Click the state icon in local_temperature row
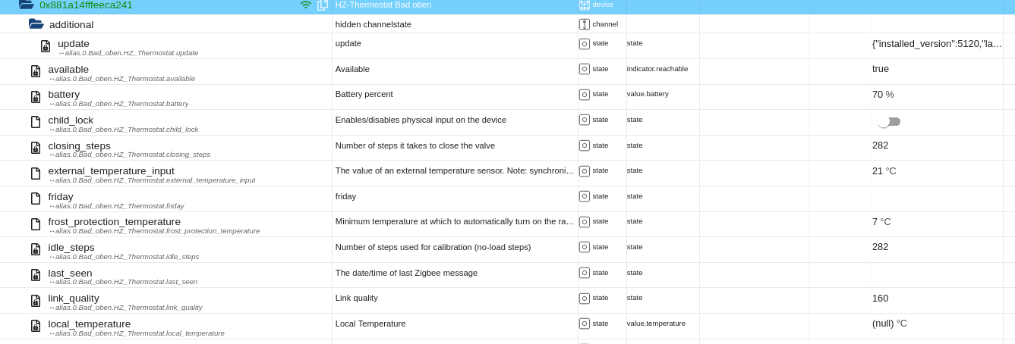 (x=585, y=324)
